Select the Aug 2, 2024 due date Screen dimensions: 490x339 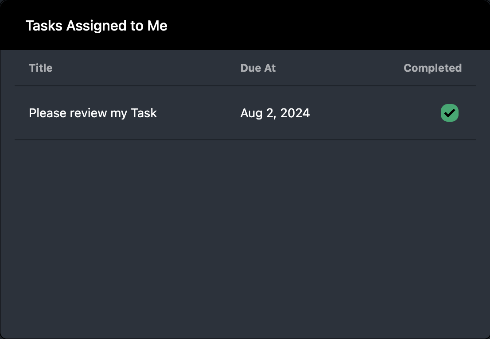[x=275, y=113]
